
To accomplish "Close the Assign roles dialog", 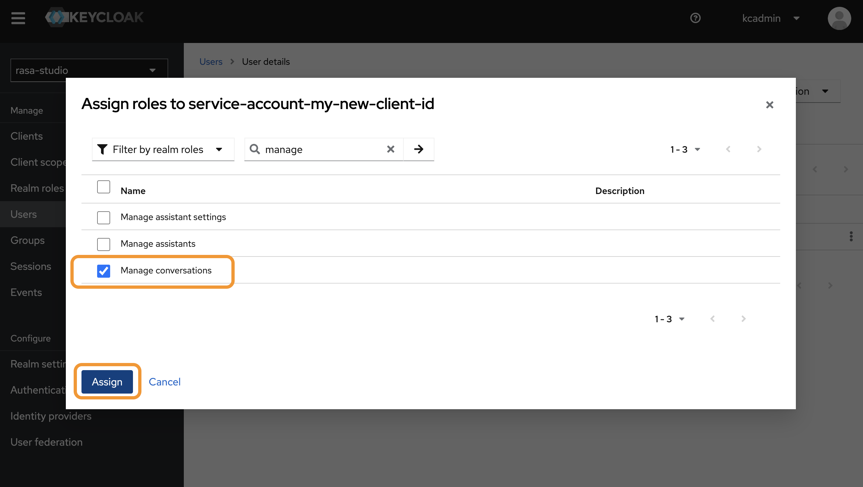I will tap(769, 105).
